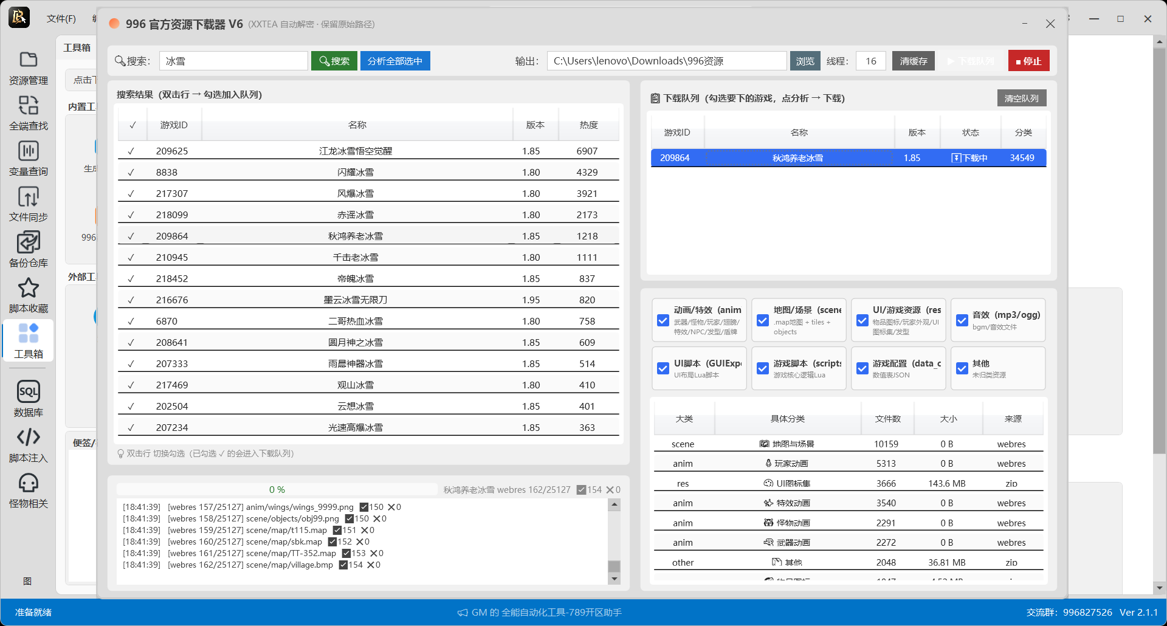Toggle 音效 (mp3/ogg) category checkbox
This screenshot has width=1167, height=626.
[962, 320]
